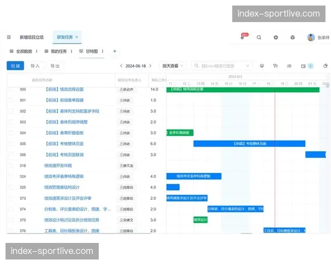The image size is (331, 265).
Task: Click the 导出 button
Action: 55,66
